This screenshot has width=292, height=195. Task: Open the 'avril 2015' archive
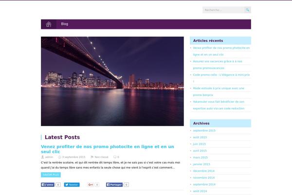200,151
